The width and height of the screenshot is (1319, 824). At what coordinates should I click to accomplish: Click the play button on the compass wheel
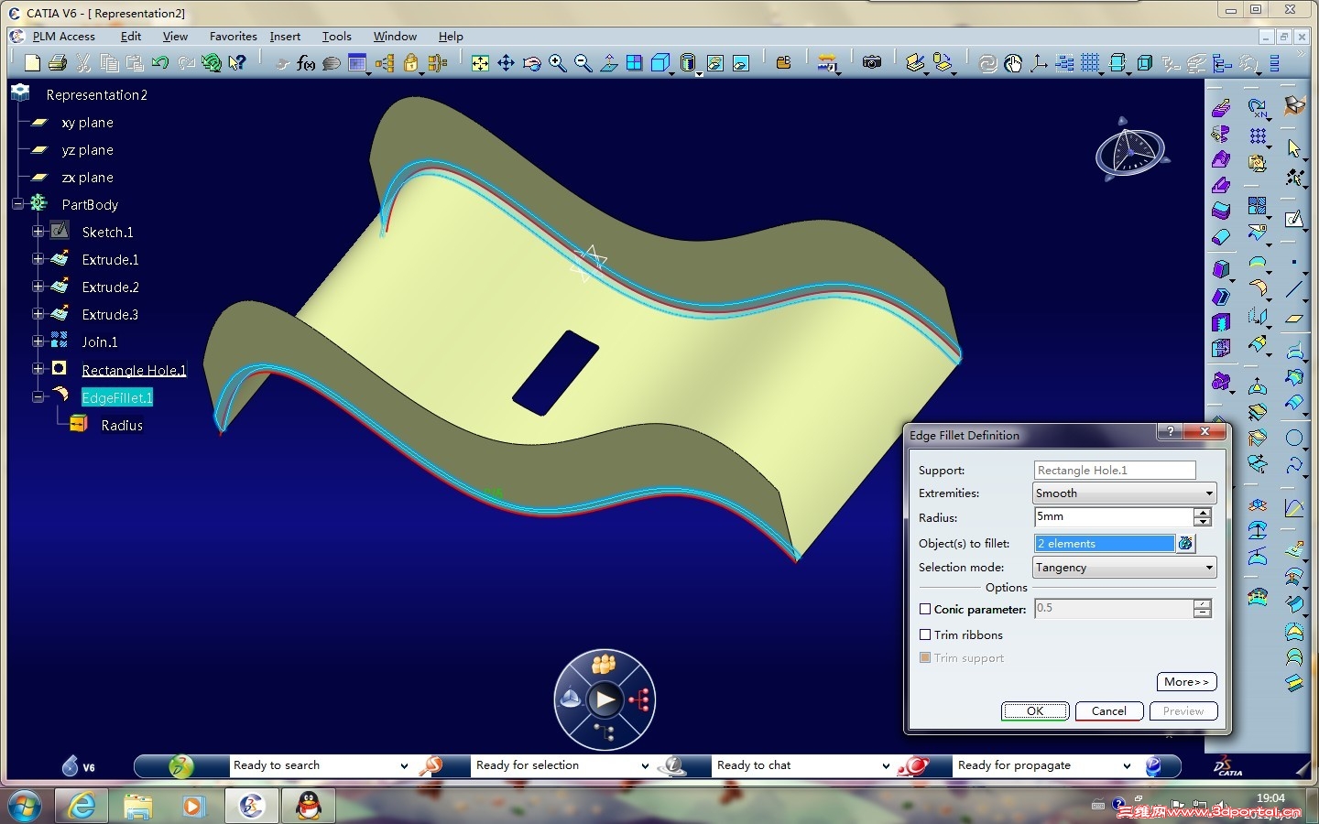(x=605, y=700)
